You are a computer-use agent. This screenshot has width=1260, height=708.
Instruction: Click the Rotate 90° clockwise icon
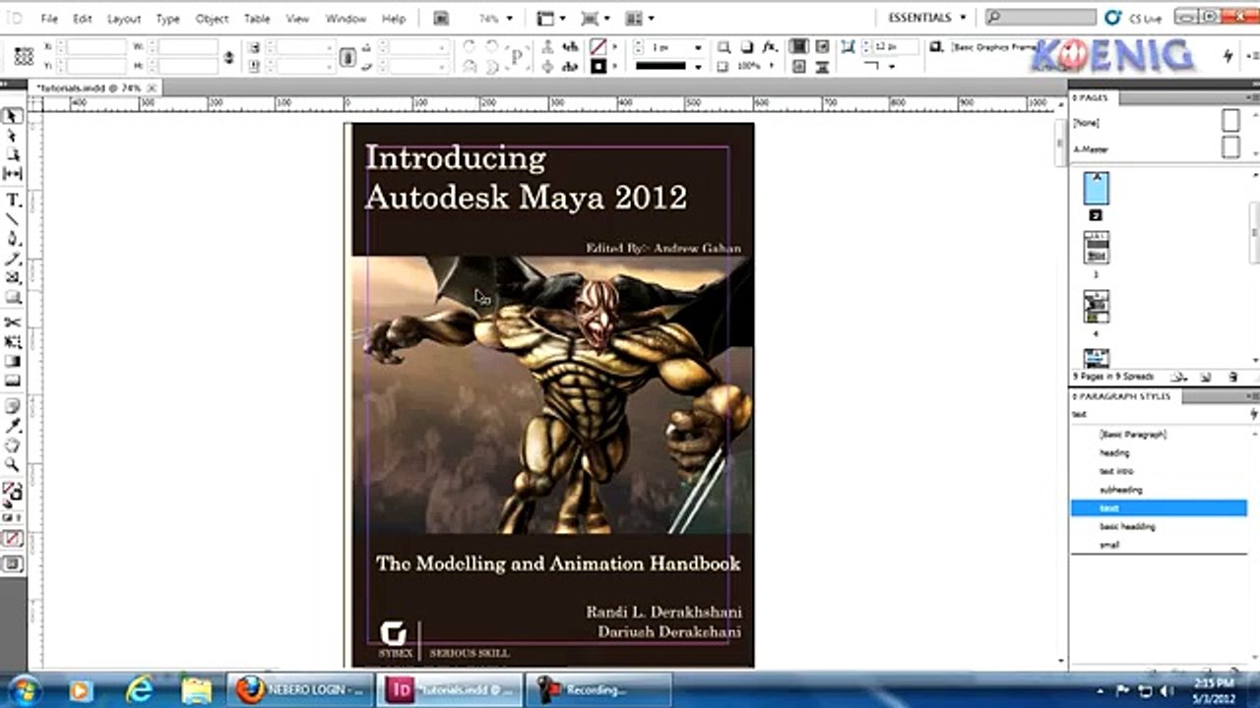click(x=469, y=47)
